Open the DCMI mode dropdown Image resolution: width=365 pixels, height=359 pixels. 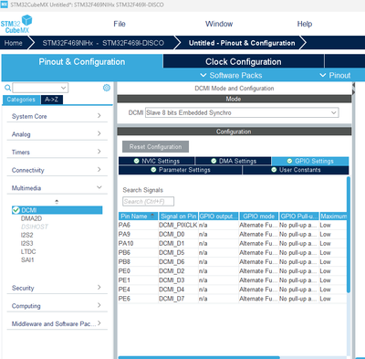coord(242,112)
